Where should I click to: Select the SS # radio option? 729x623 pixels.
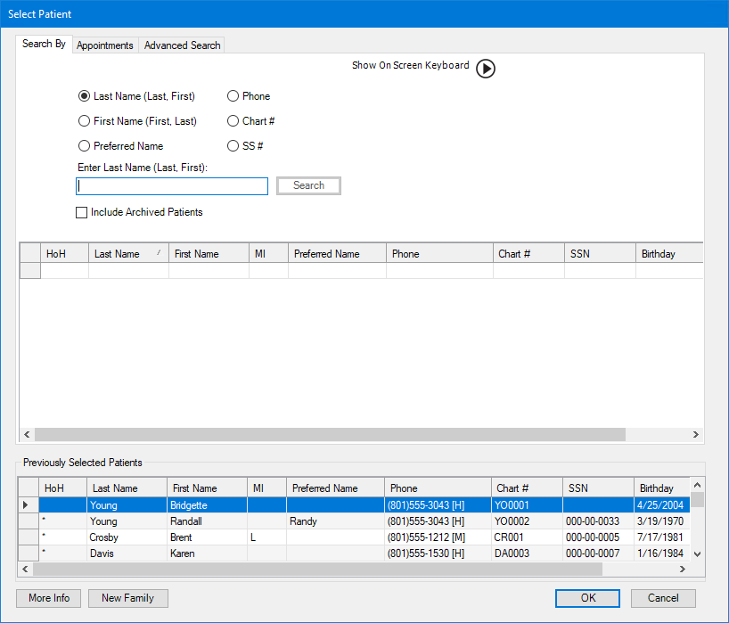(x=233, y=146)
